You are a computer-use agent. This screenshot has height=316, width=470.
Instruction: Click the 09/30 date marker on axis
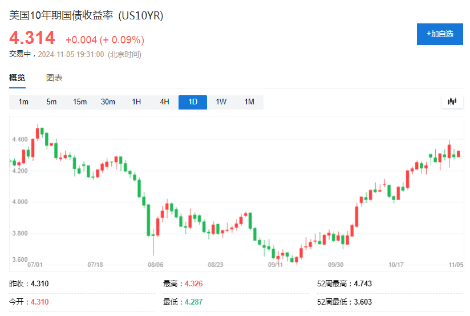[335, 265]
